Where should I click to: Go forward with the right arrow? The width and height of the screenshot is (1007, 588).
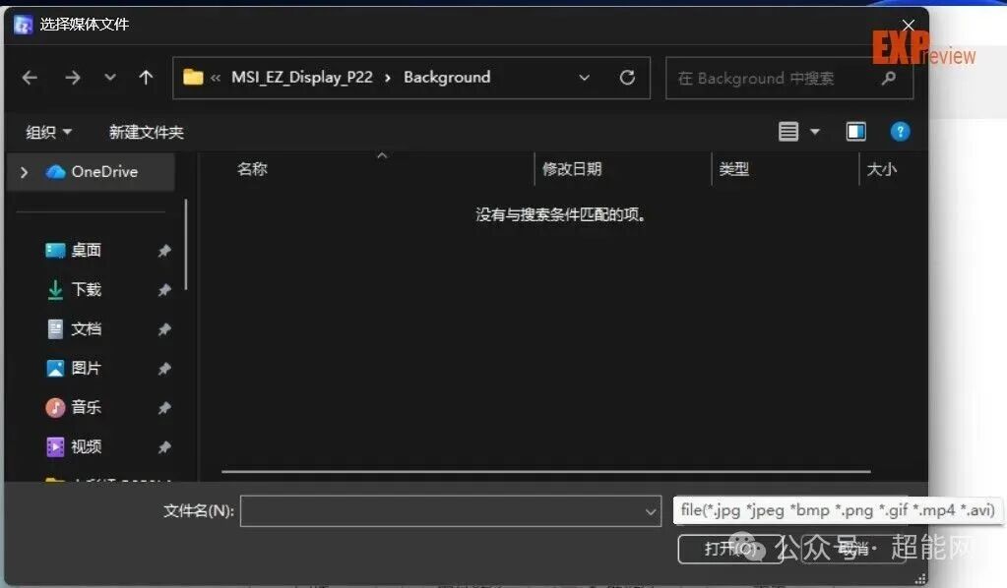click(73, 79)
